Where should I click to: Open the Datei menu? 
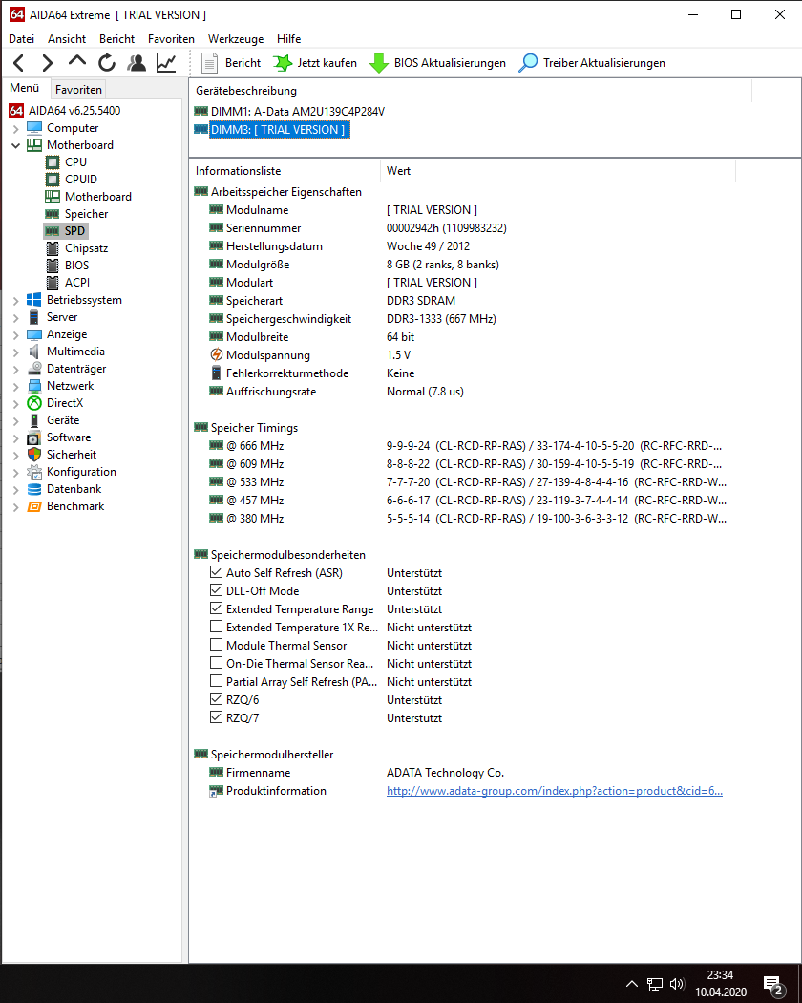[x=21, y=39]
